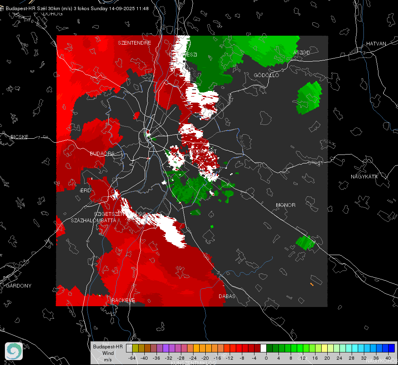Click the DOROG town label
Viewport: 398px width, 365px height.
[x=53, y=14]
